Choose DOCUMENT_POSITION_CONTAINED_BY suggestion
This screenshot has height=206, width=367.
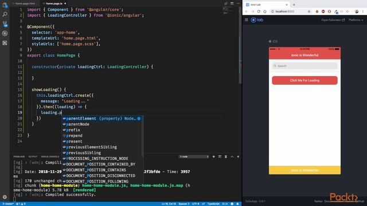[x=102, y=164]
